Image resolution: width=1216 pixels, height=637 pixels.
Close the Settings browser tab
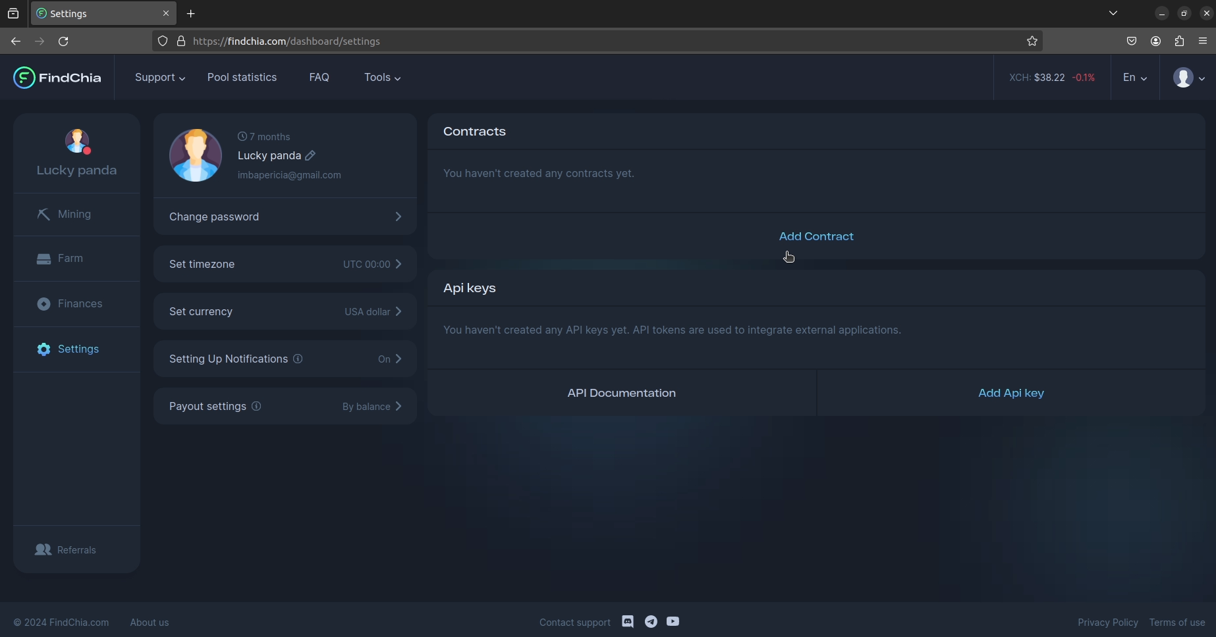click(x=166, y=13)
